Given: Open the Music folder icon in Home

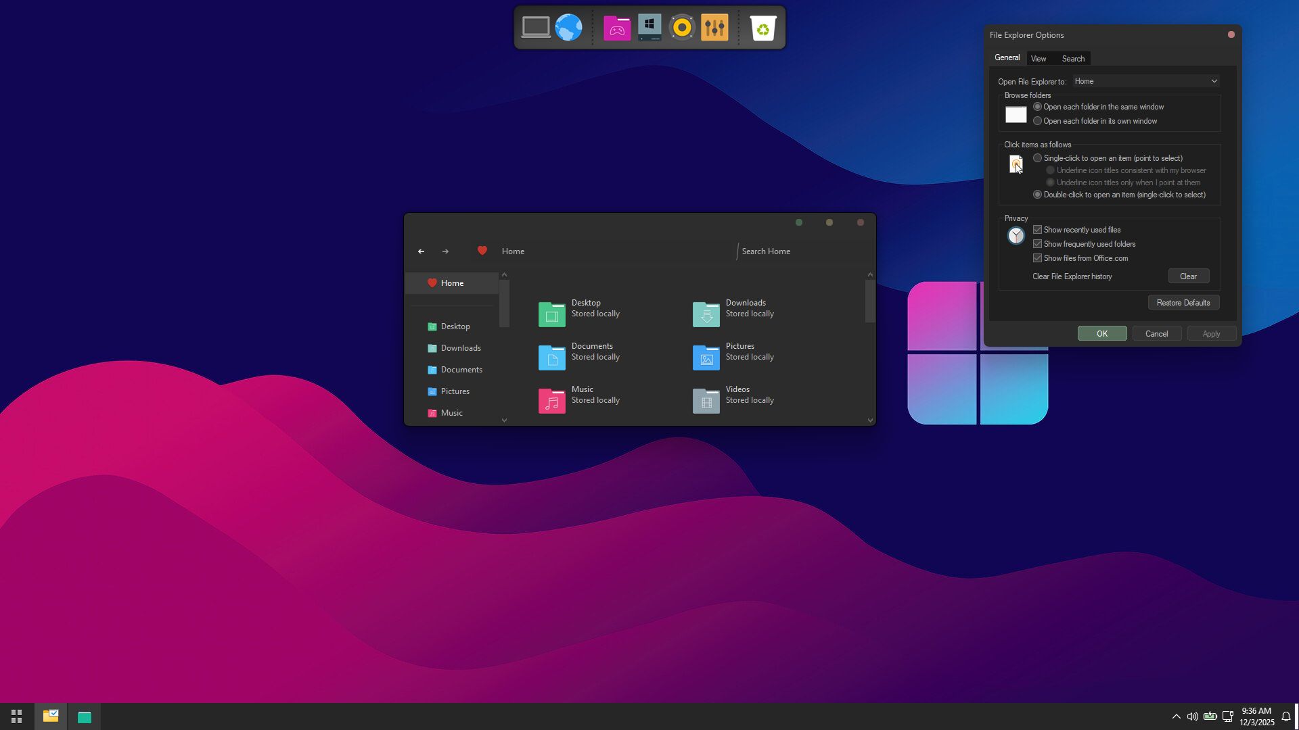Looking at the screenshot, I should point(551,400).
